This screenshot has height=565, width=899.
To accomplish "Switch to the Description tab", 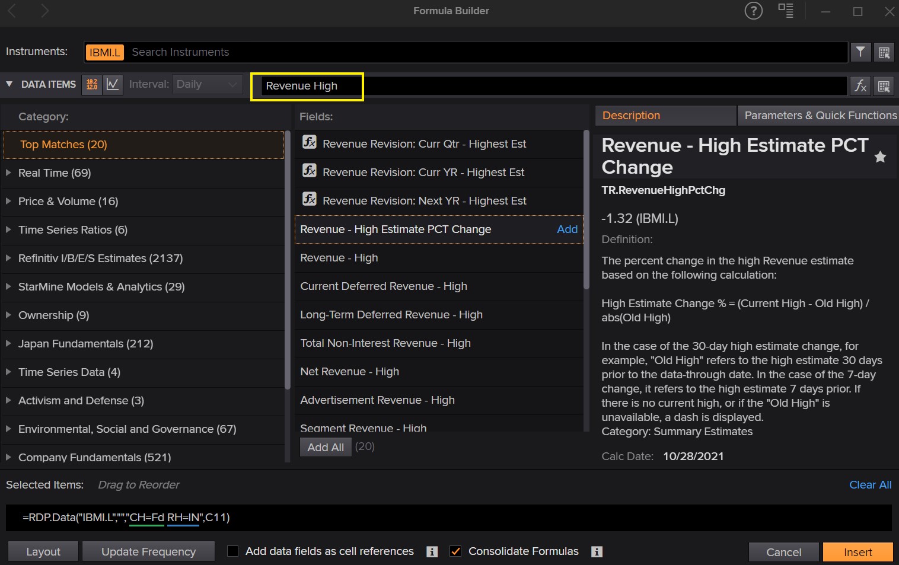I will 665,116.
